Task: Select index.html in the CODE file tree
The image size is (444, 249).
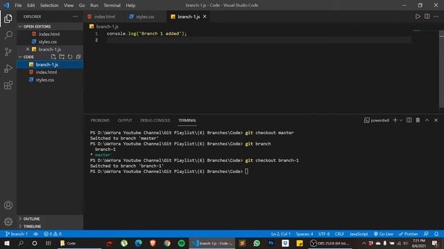Action: (50, 72)
